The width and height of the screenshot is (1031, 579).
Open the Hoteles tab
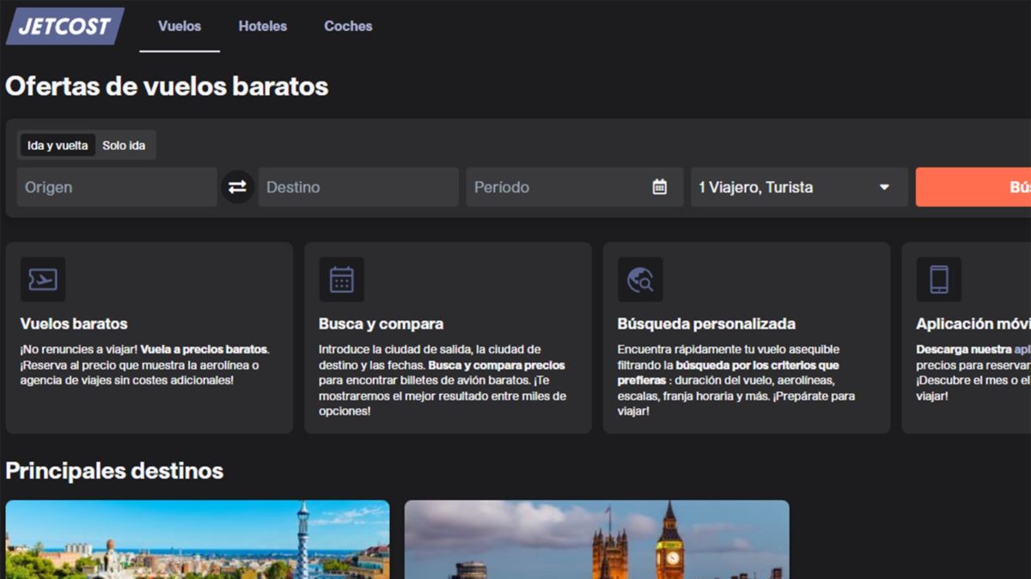[x=263, y=26]
